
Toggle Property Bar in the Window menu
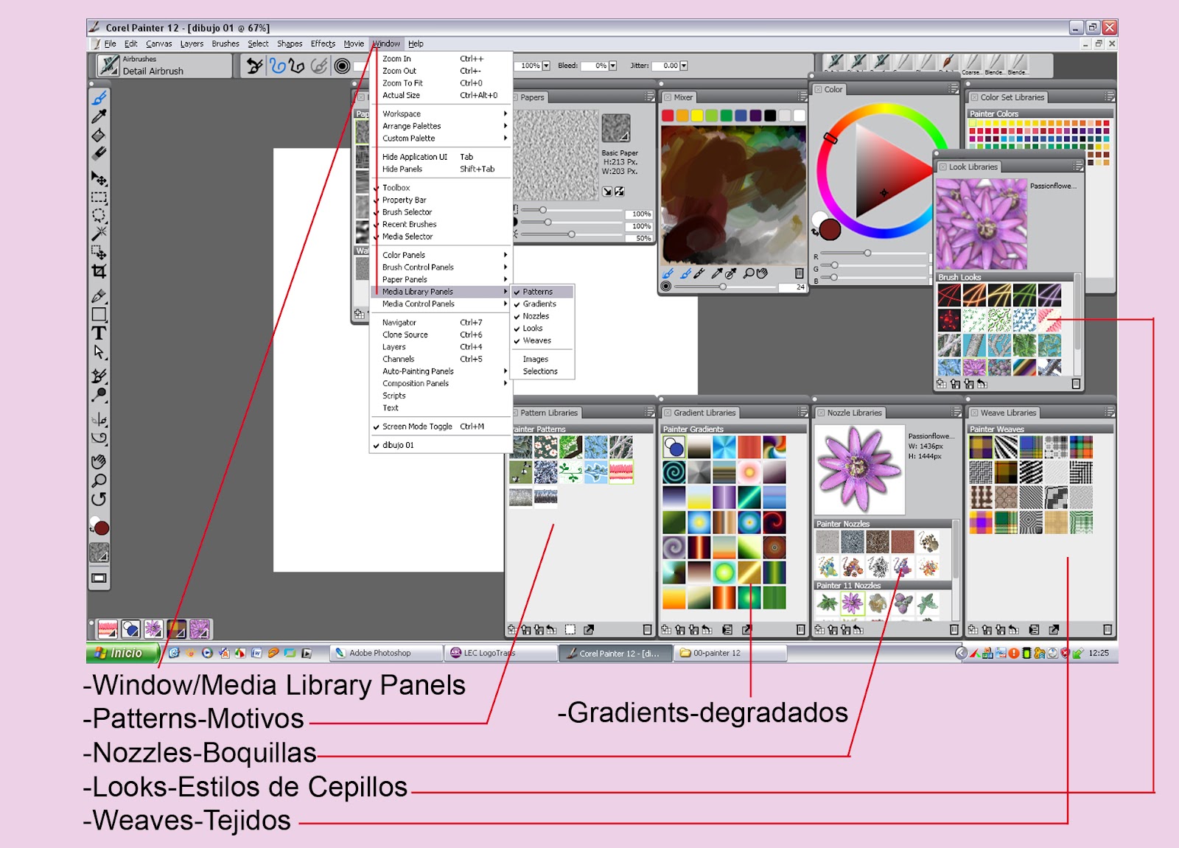click(441, 200)
